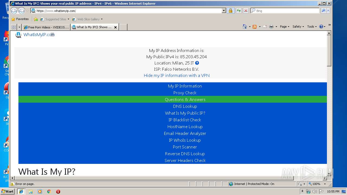Go to the Home page icon
347x195 pixels.
(245, 27)
